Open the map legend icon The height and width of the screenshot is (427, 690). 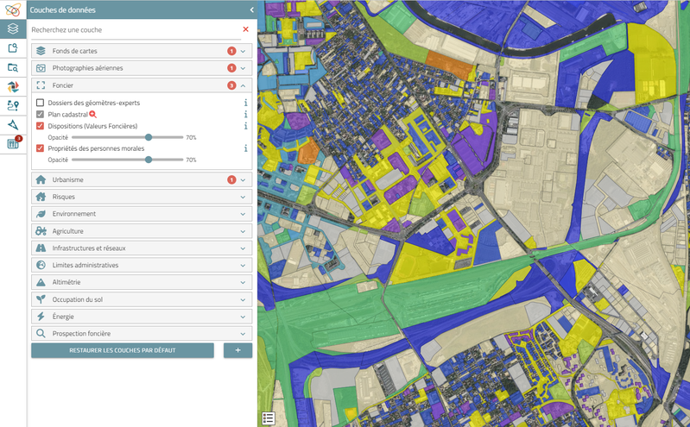point(269,418)
